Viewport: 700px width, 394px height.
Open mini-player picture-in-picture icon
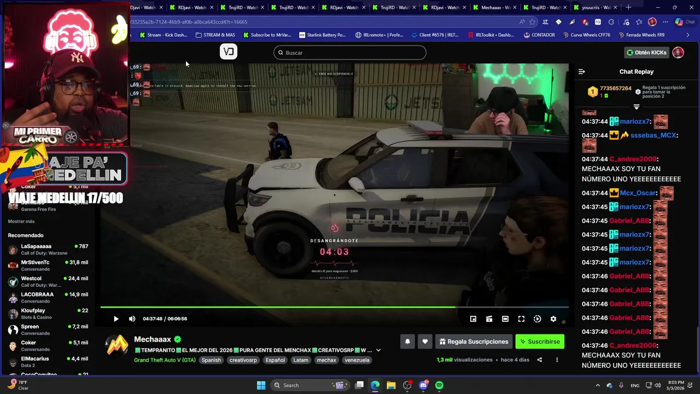(473, 318)
